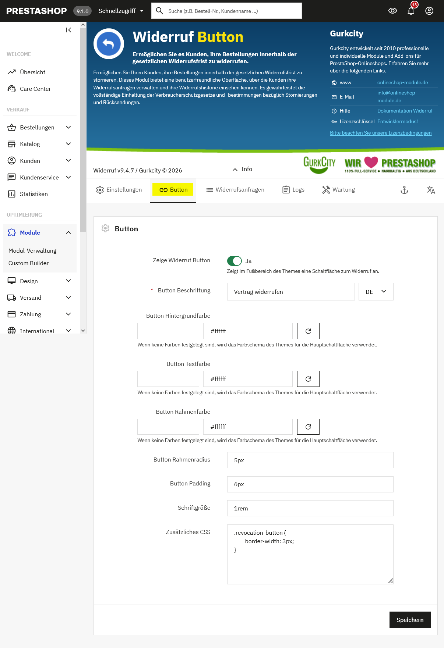Click the Button Beschriftung text field
Image resolution: width=444 pixels, height=648 pixels.
[291, 292]
